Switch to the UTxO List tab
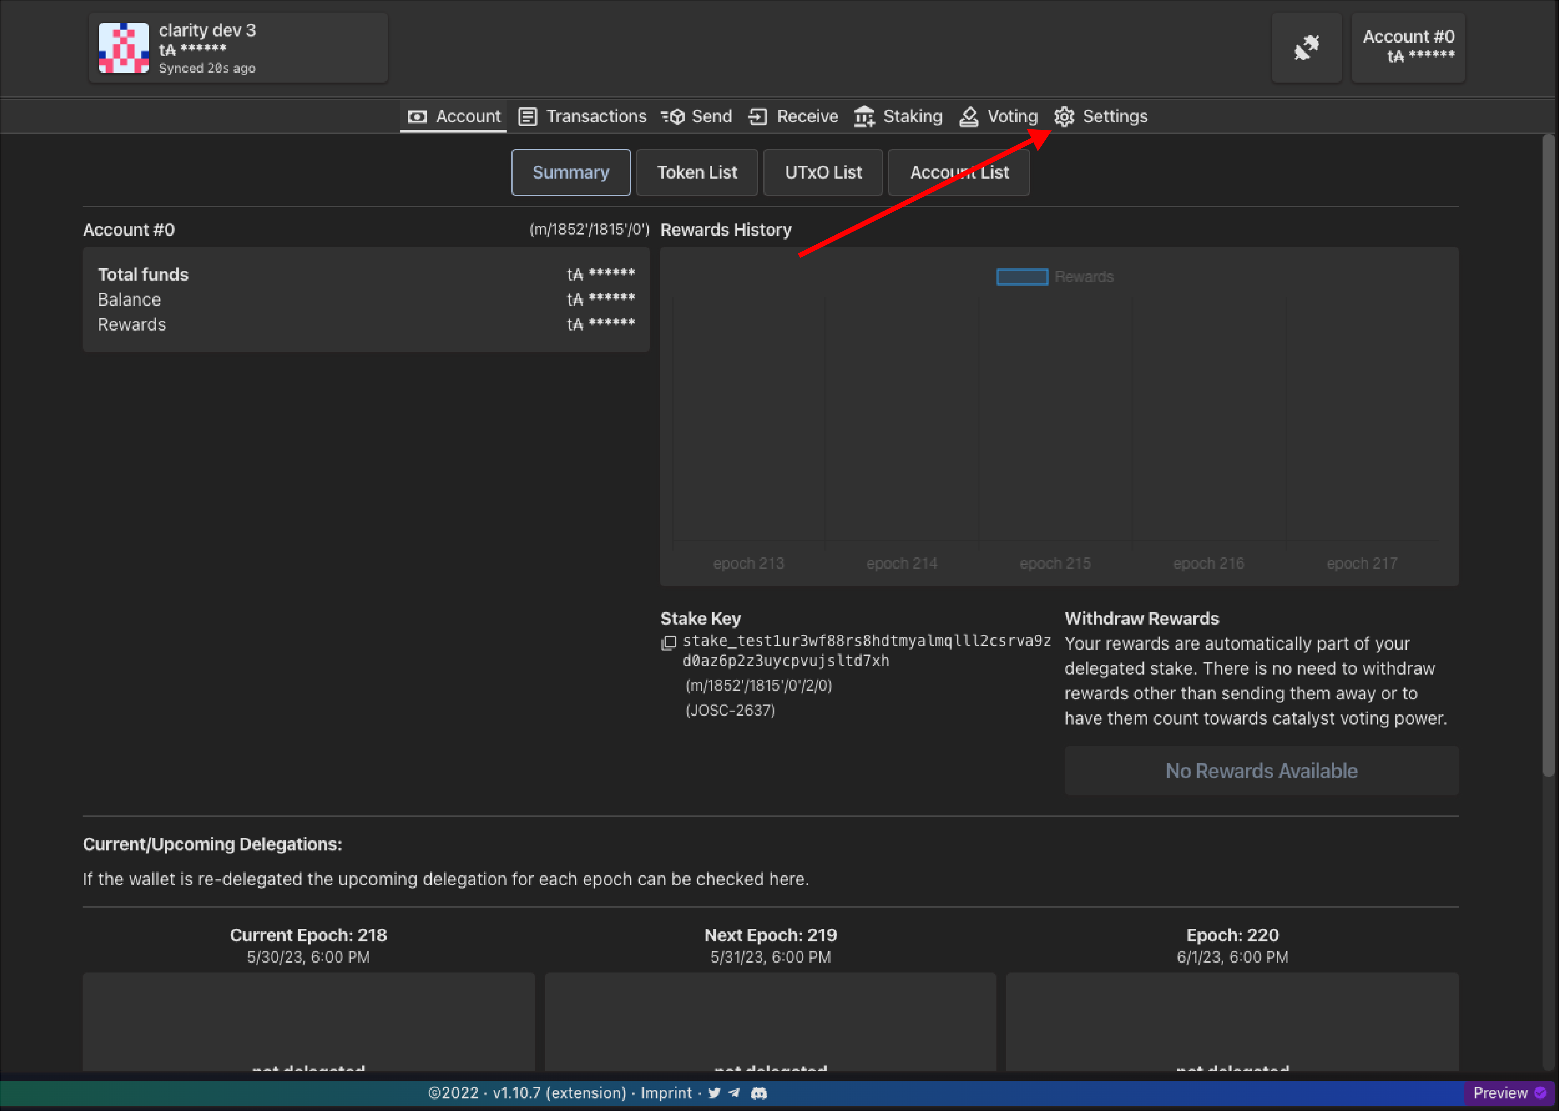This screenshot has height=1111, width=1559. pos(823,172)
